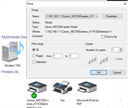Collapse the Printers (6) group
The height and width of the screenshot is (108, 130).
[x=0, y=72]
